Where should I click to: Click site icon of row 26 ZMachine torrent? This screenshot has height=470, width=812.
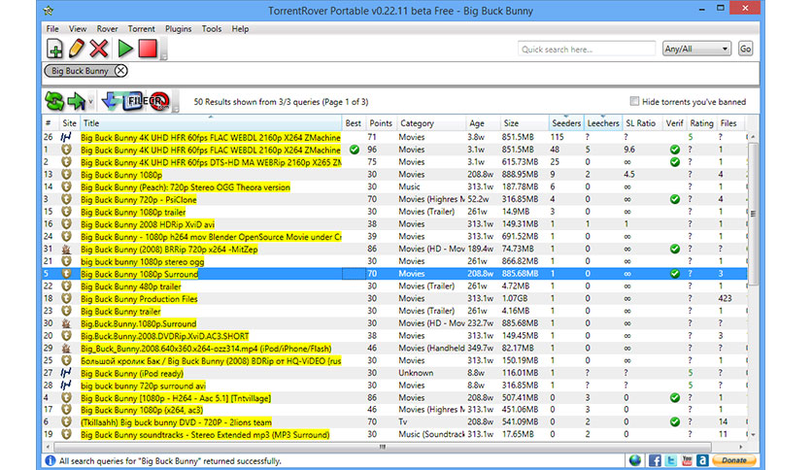click(x=66, y=137)
